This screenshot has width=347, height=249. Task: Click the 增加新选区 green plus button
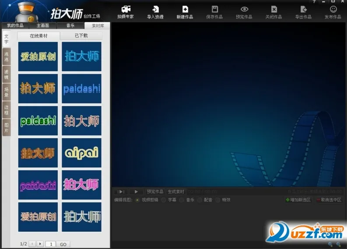point(298,200)
